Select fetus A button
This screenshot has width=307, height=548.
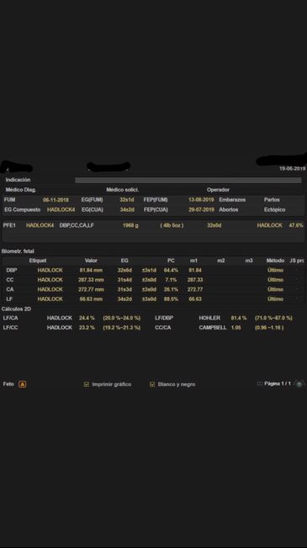[23, 384]
